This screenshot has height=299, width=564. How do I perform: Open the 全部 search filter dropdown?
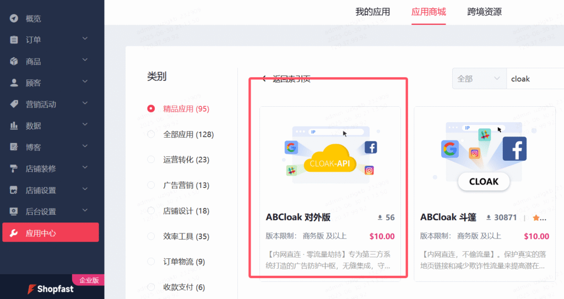(479, 78)
